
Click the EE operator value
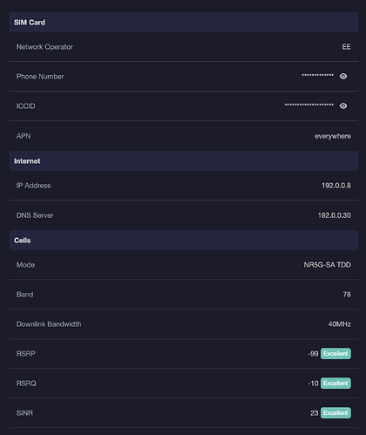(x=346, y=47)
